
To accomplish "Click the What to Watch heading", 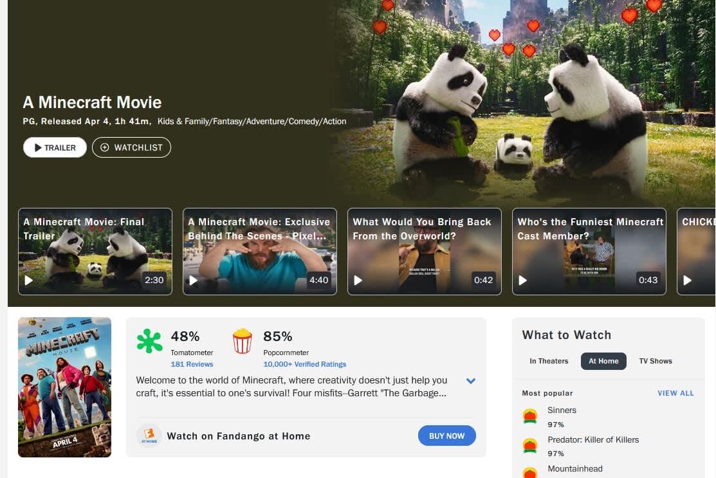I will [x=567, y=335].
